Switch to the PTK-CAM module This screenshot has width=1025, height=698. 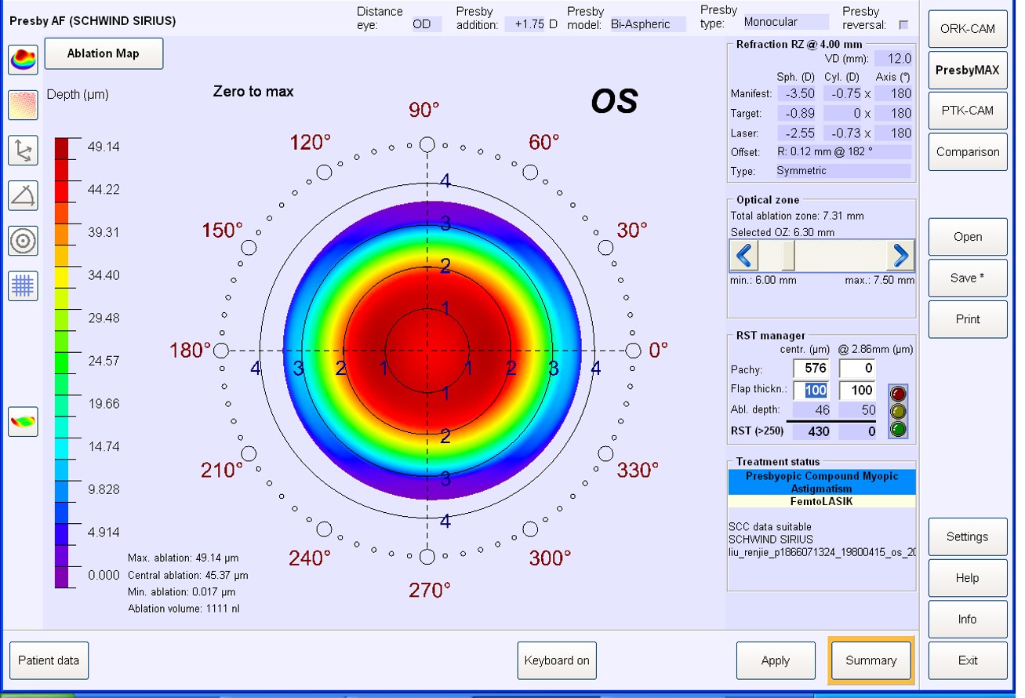point(967,111)
